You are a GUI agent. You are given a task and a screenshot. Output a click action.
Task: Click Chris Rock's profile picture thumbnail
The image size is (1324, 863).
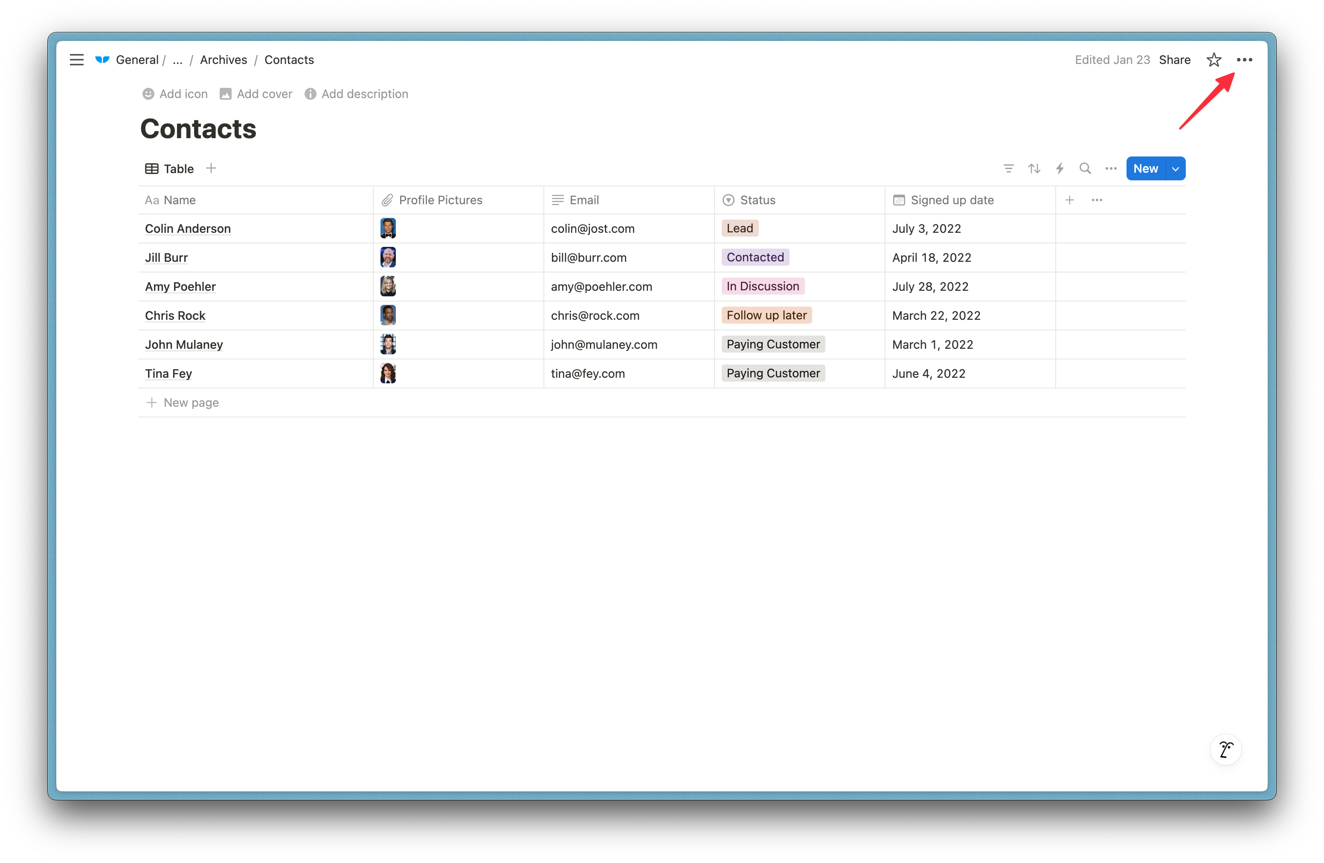[x=388, y=315]
